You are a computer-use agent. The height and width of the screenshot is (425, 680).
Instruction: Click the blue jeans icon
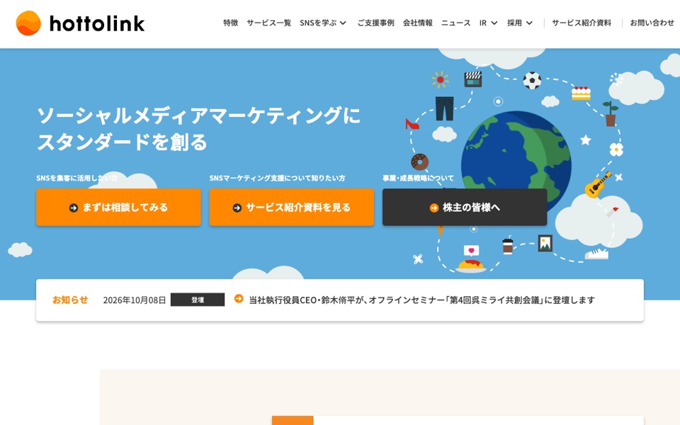pos(444,108)
